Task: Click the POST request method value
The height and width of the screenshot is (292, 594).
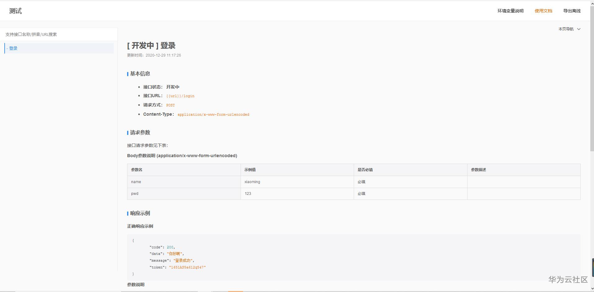Action: (170, 105)
